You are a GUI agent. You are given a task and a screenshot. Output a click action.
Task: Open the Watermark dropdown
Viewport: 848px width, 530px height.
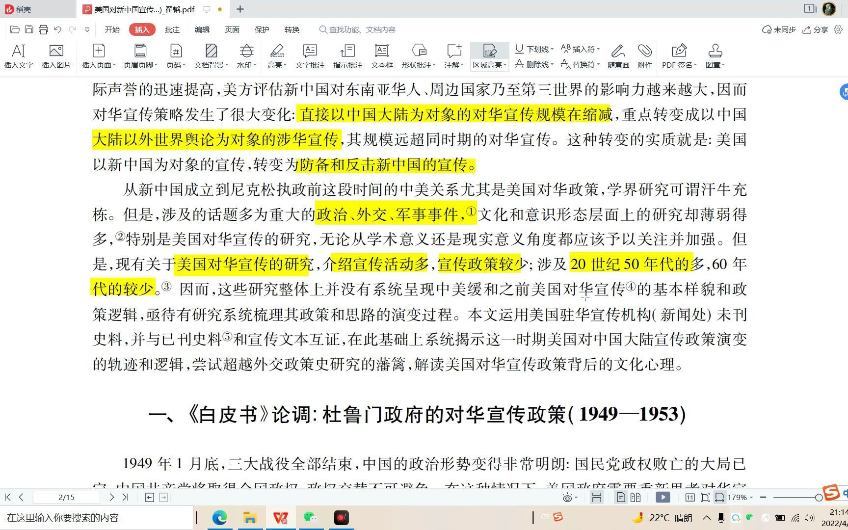(246, 56)
